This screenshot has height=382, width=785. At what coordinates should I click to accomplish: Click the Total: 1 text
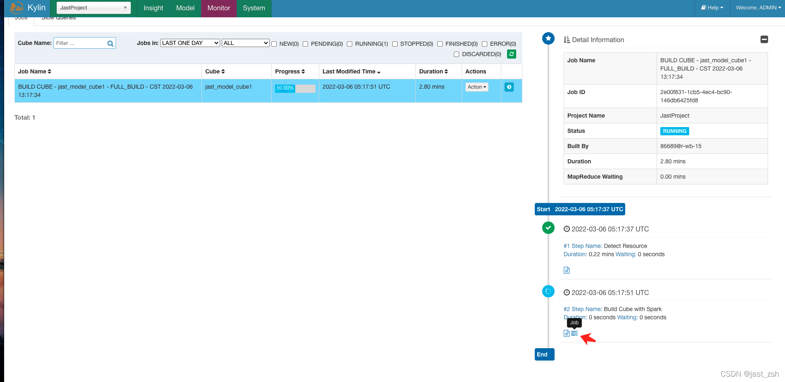[x=25, y=118]
